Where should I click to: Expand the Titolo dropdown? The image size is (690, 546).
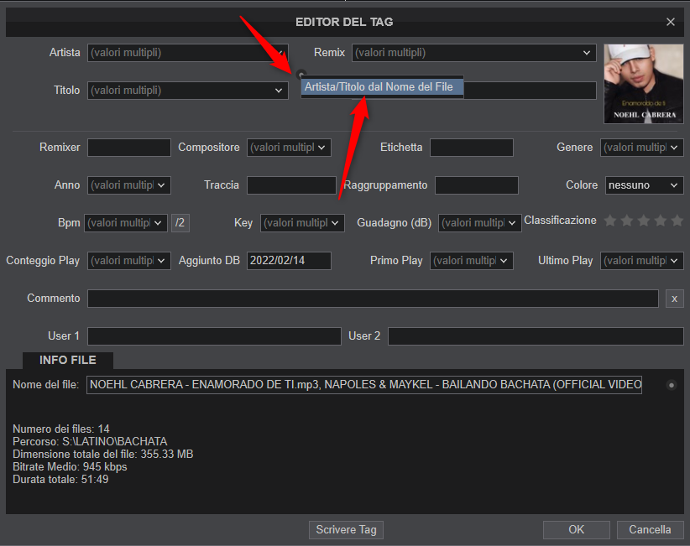pos(187,91)
